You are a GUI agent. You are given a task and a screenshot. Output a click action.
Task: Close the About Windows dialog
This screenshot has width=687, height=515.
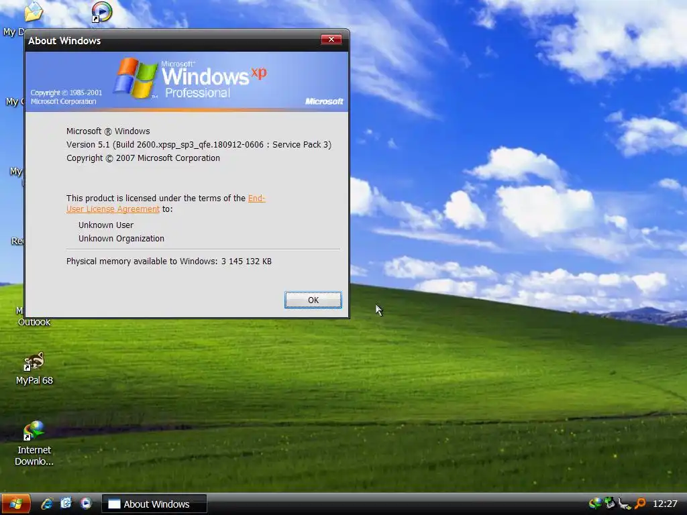(x=331, y=40)
